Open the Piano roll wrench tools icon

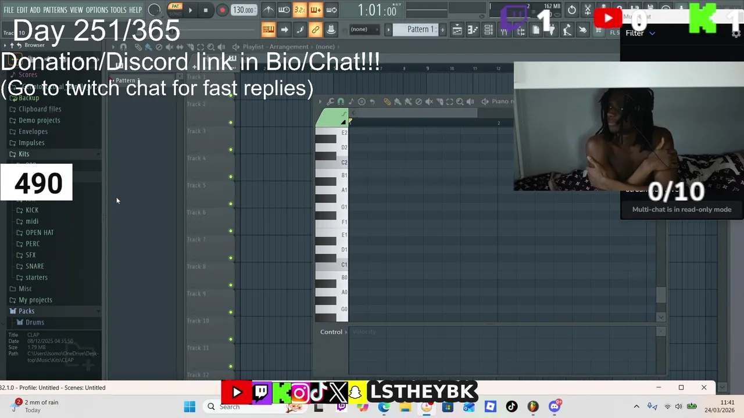pyautogui.click(x=331, y=102)
